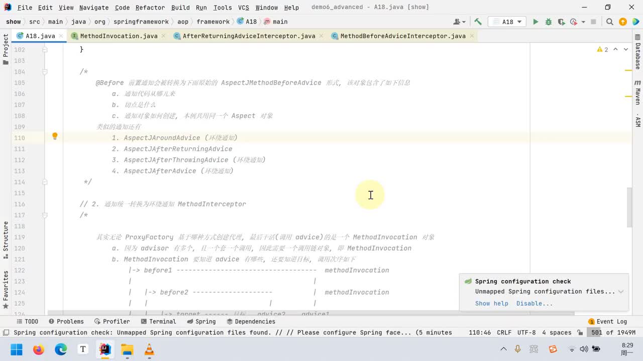Viewport: 643px width, 361px height.
Task: Start debugging with the bug icon
Action: pos(548,22)
